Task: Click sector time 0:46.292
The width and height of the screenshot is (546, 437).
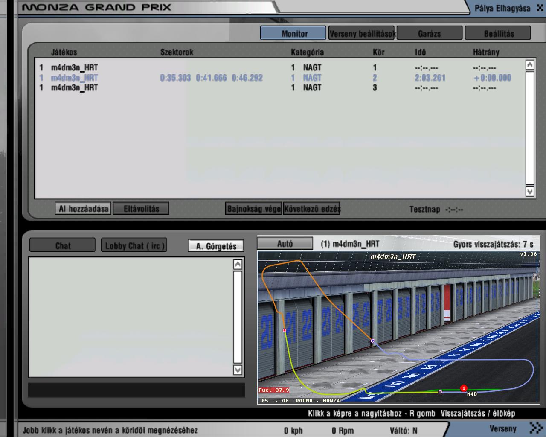Action: pos(247,78)
